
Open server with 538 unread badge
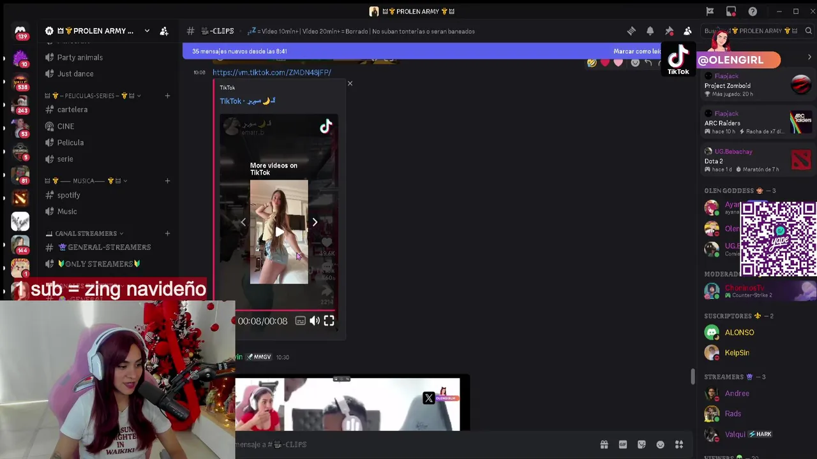click(20, 82)
